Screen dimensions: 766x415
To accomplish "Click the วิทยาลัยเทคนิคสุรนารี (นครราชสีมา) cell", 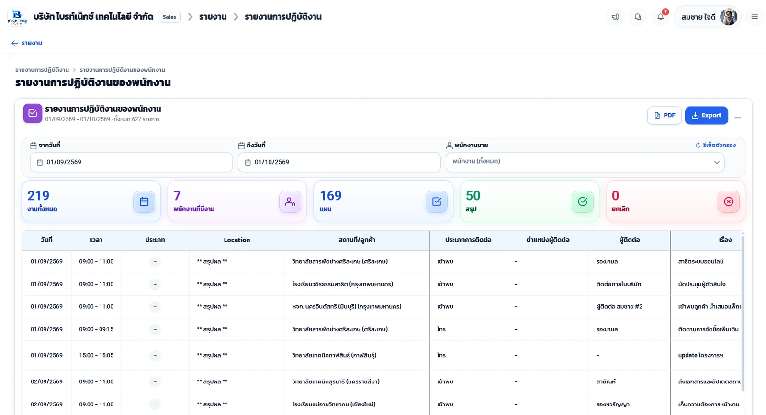I will 357,381.
